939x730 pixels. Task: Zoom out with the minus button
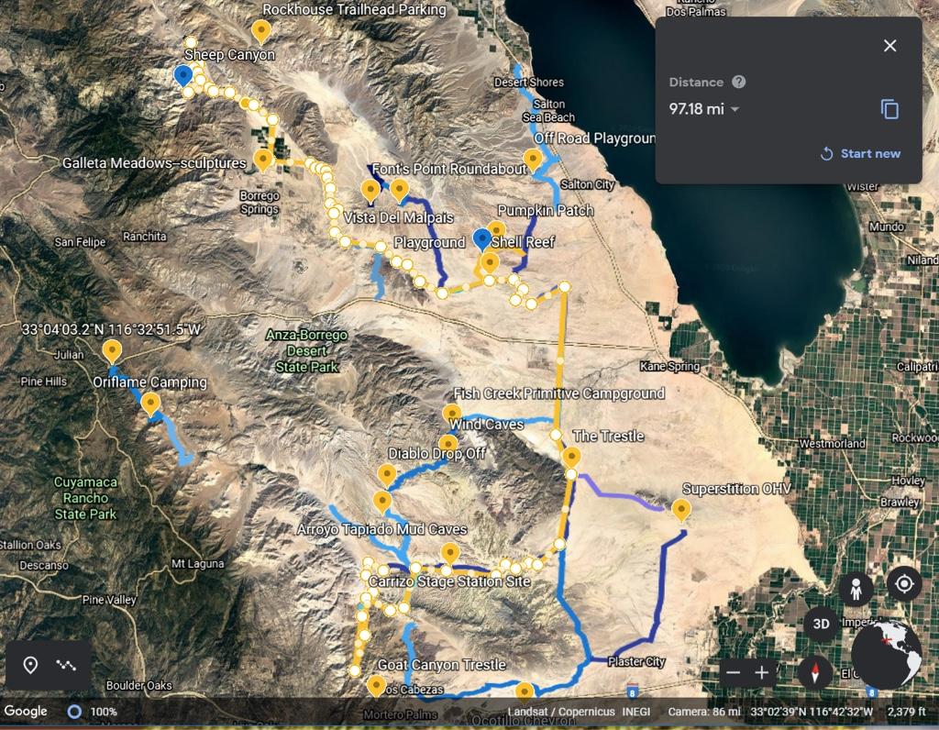click(733, 672)
